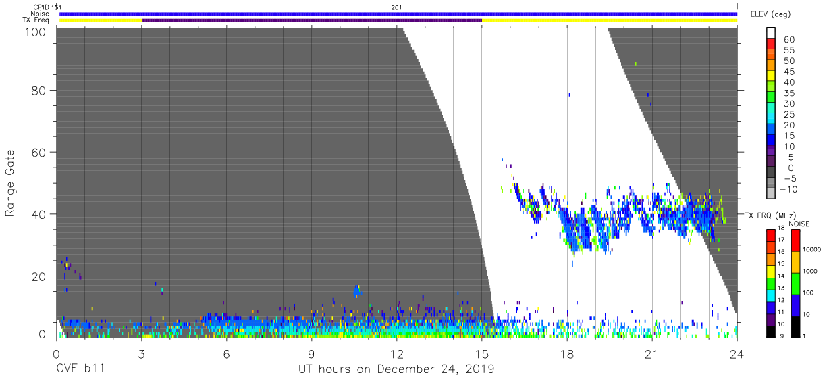Image resolution: width=829 pixels, height=383 pixels.
Task: Click the 'CVE b11' radar label
Action: pyautogui.click(x=80, y=369)
